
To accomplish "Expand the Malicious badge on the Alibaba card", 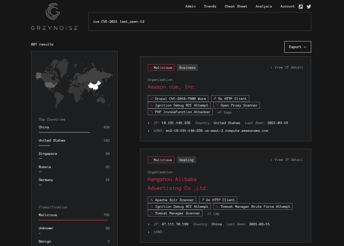I will coord(161,160).
